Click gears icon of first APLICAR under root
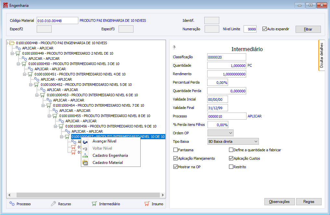This screenshot has width=330, height=215. 18,48
